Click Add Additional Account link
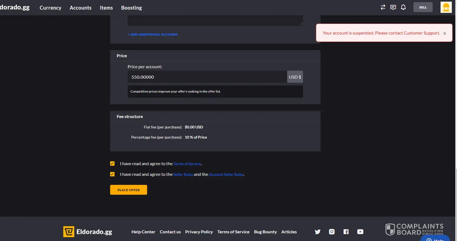The height and width of the screenshot is (241, 457). pyautogui.click(x=153, y=35)
